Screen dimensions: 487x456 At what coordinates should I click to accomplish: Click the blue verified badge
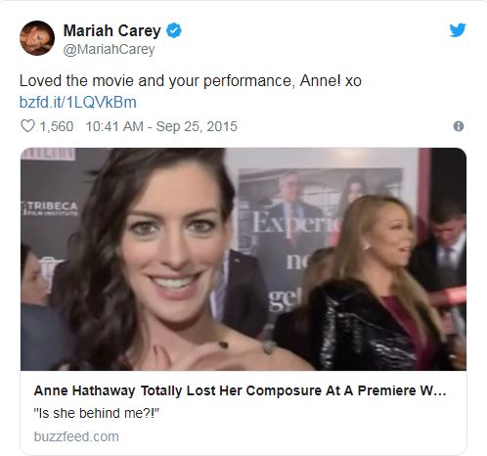pyautogui.click(x=174, y=30)
